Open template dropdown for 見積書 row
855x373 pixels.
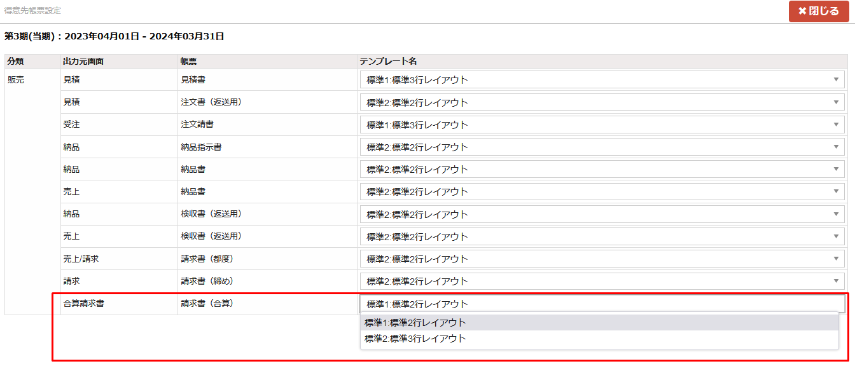point(602,80)
